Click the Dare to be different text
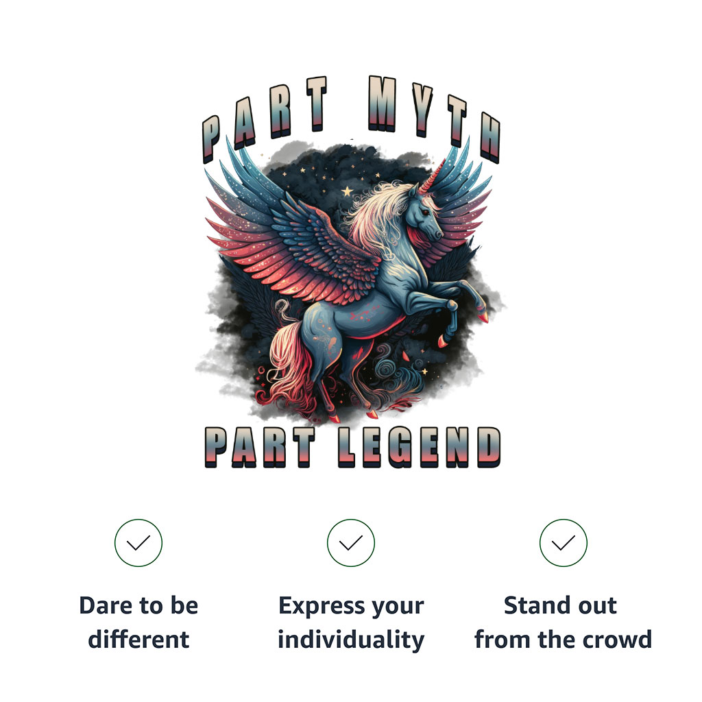The image size is (702, 702). point(138,622)
